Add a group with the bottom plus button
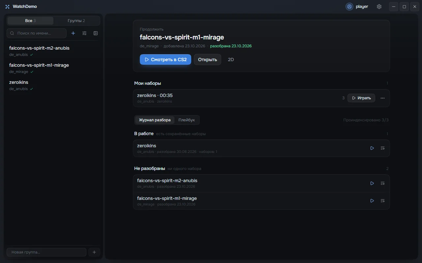The width and height of the screenshot is (422, 263). (94, 252)
